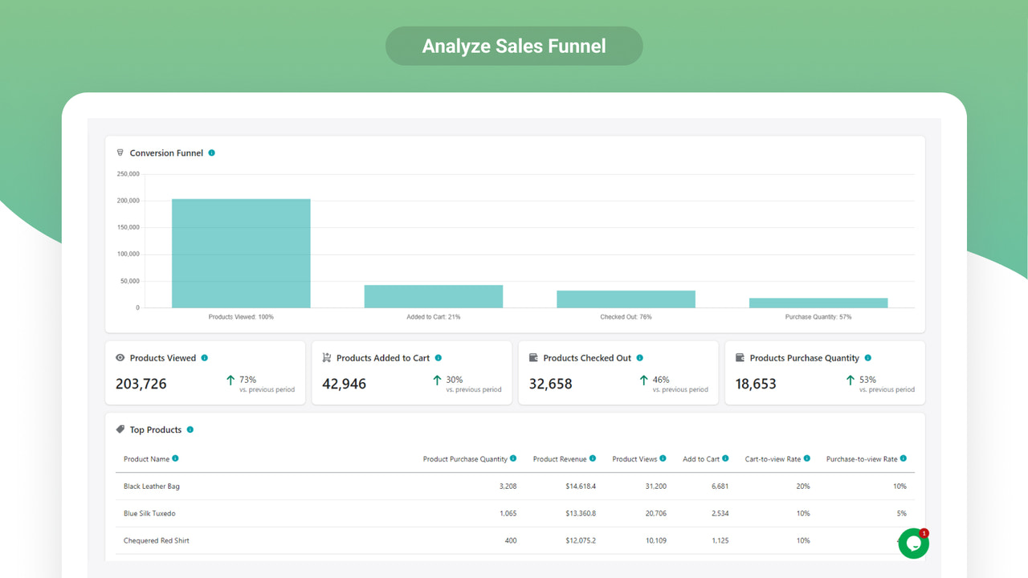Click the checkout icon on Products Checked Out card
The image size is (1028, 578).
(535, 357)
